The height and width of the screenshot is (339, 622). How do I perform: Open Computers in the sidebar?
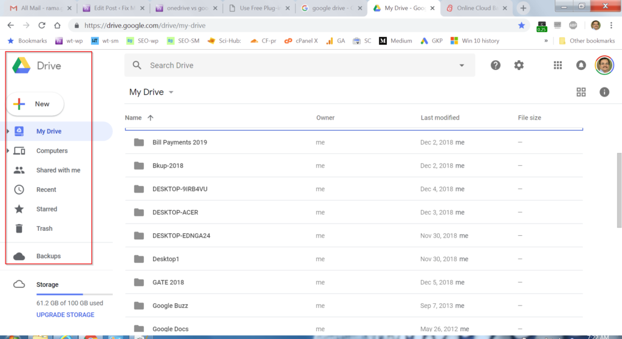click(52, 151)
